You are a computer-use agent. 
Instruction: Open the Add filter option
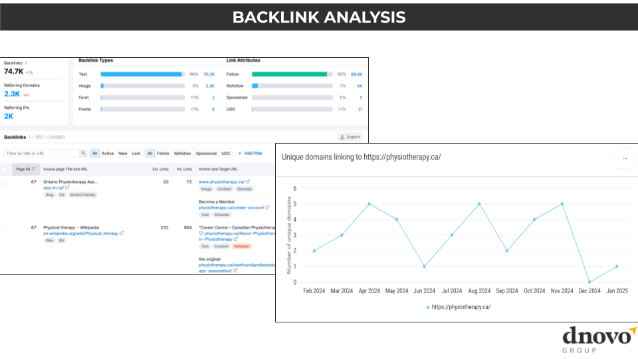pyautogui.click(x=250, y=154)
